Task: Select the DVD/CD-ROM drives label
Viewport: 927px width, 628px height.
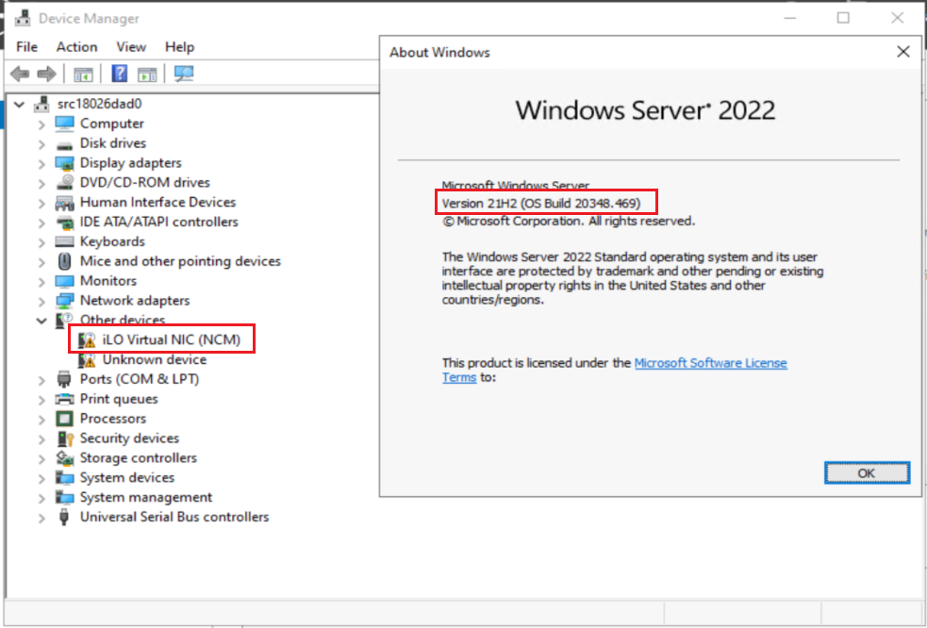Action: [145, 183]
